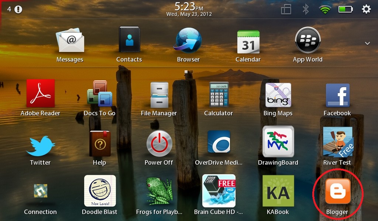
Task: Open the File Manager
Action: tap(159, 95)
